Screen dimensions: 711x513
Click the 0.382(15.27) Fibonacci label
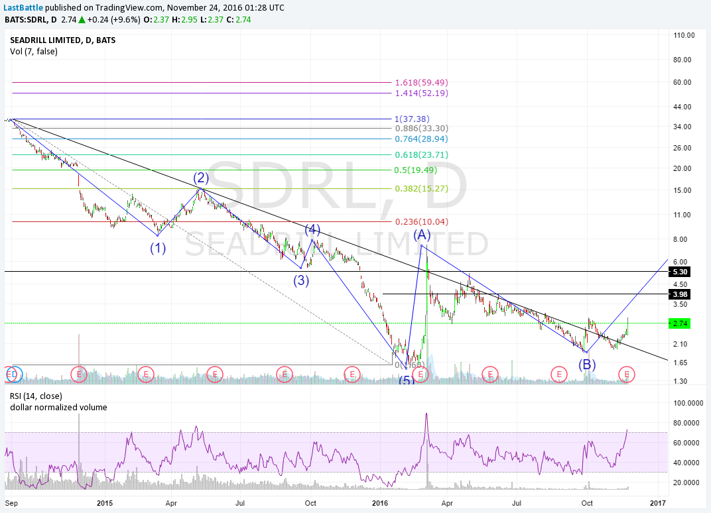(x=421, y=188)
